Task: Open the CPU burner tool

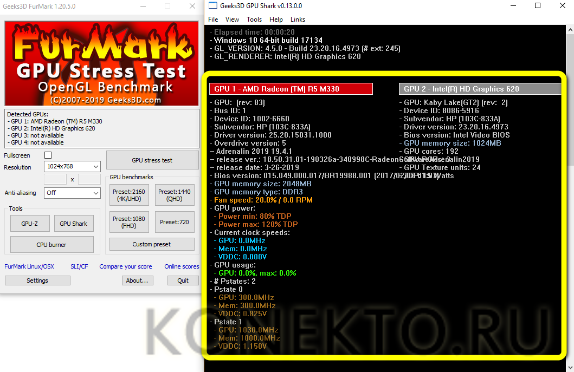Action: [51, 245]
